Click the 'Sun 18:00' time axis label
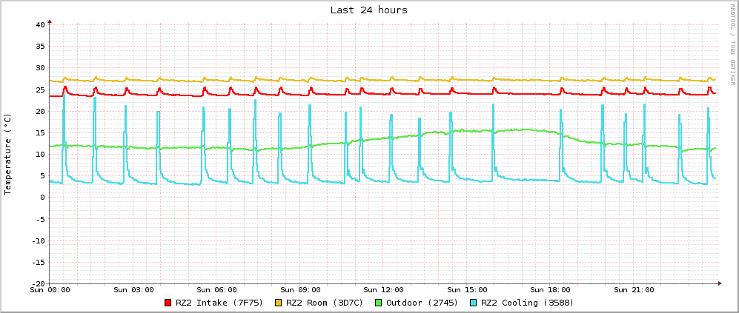 [551, 290]
